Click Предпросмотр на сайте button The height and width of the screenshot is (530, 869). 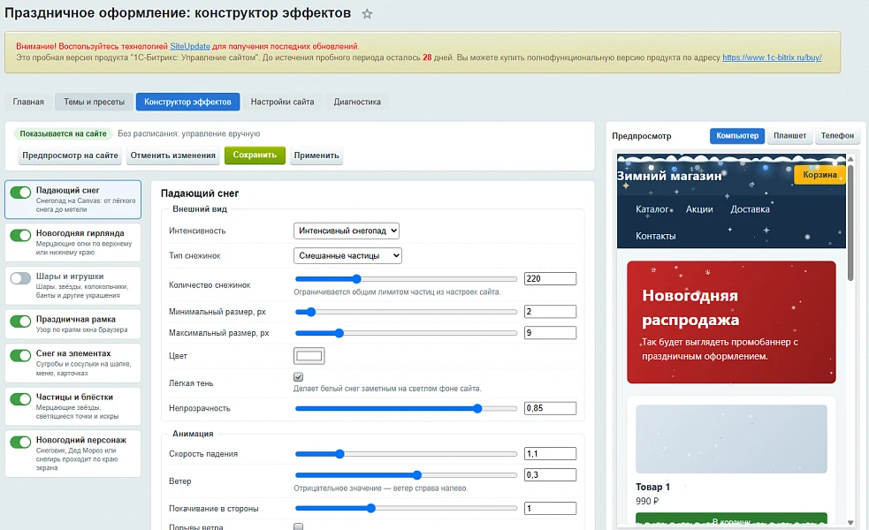[x=71, y=155]
